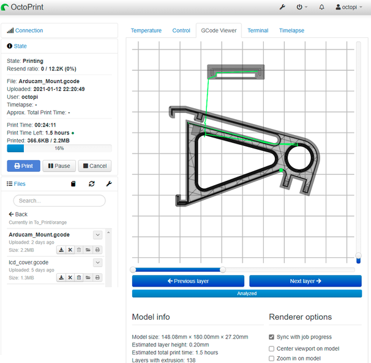Click 'Currently in To_Print/orange' path text
371x363 pixels.
pos(38,222)
